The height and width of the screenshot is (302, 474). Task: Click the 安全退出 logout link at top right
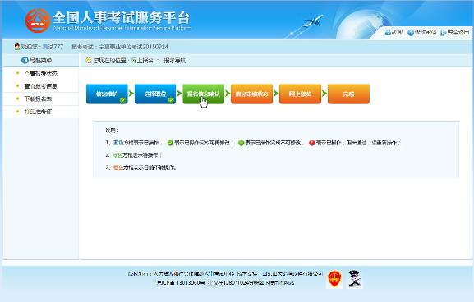[x=455, y=32]
